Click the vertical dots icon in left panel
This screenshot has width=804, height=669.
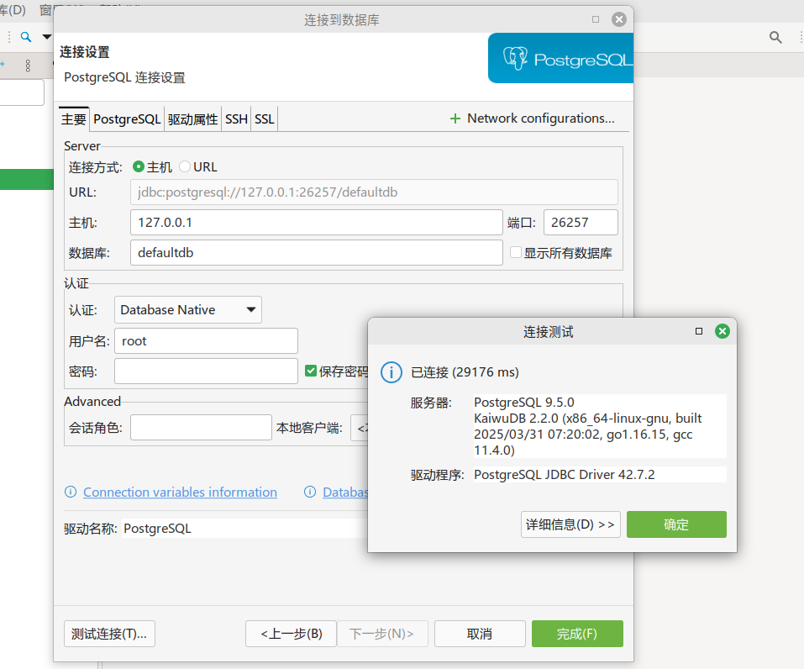[x=28, y=66]
